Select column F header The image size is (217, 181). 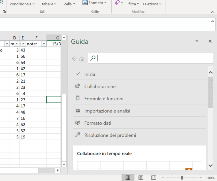(36, 38)
